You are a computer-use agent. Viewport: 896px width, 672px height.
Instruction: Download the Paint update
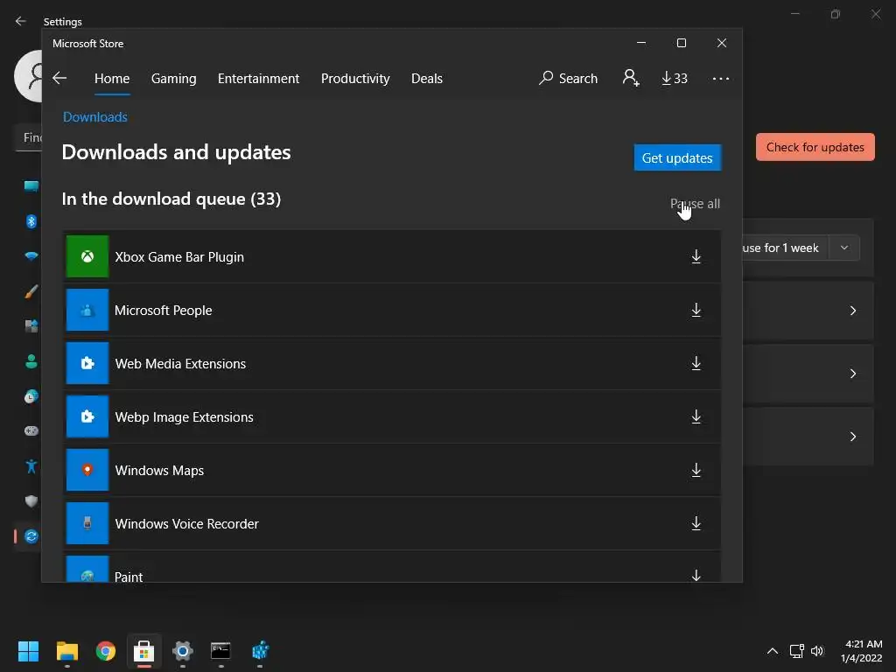pos(696,575)
